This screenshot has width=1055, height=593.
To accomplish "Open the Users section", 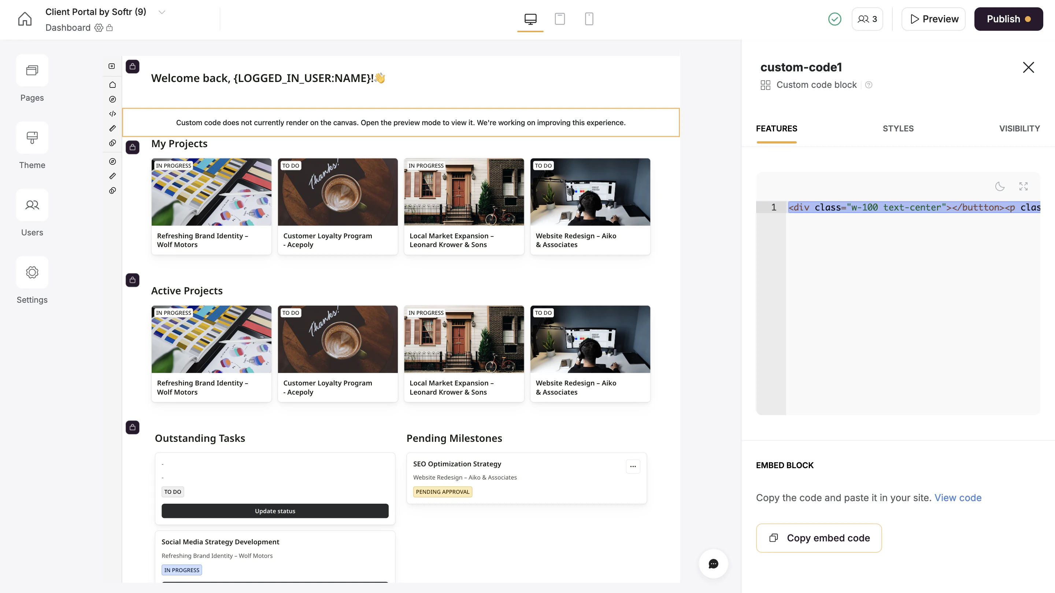I will click(x=32, y=205).
